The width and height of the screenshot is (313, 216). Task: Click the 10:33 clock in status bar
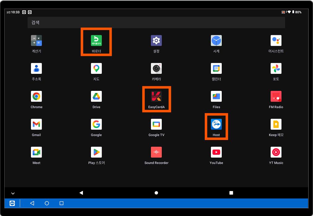pyautogui.click(x=15, y=12)
